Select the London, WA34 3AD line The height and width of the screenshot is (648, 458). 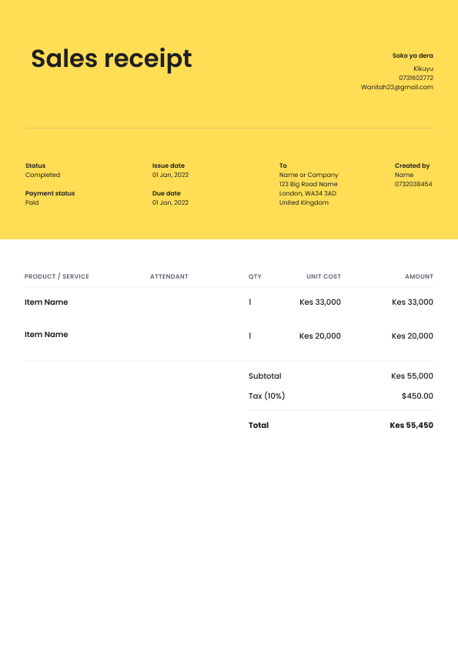(308, 193)
